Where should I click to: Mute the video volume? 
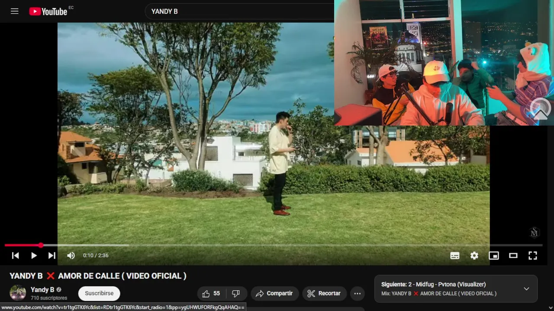[x=71, y=255]
